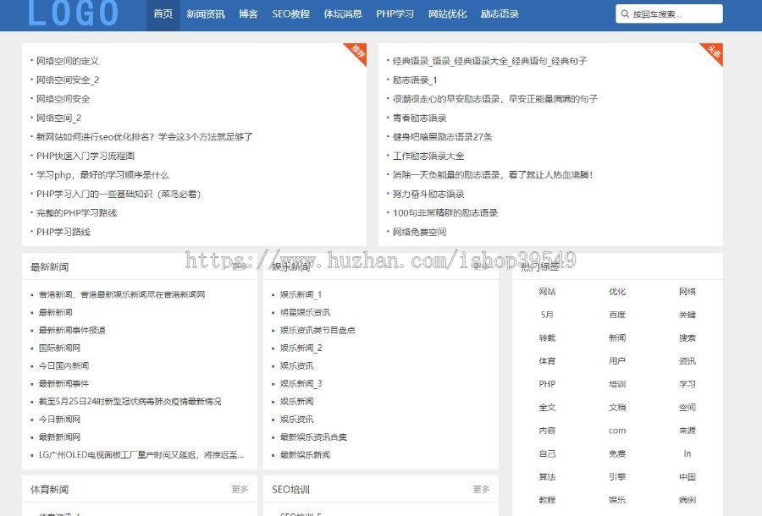This screenshot has height=516, width=762.
Task: Select the 教程 tag
Action: coord(547,500)
